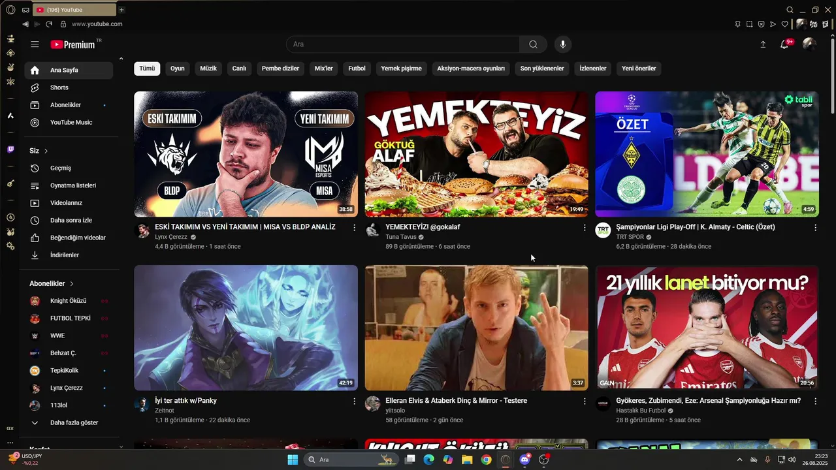Click the ad blocker shield icon

(762, 24)
